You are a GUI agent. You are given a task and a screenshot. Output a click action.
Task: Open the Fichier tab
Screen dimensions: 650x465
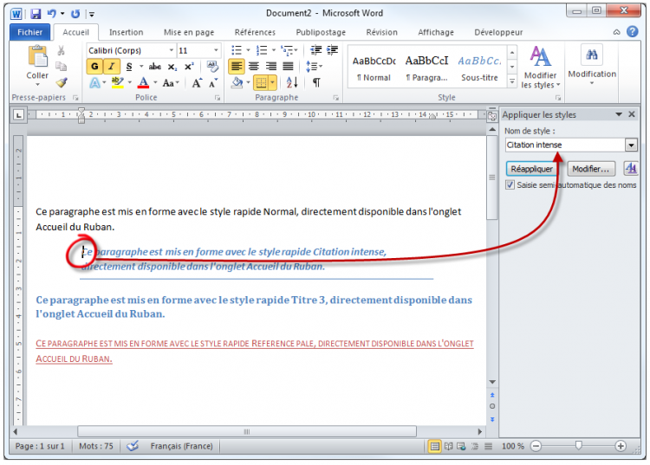pyautogui.click(x=30, y=32)
